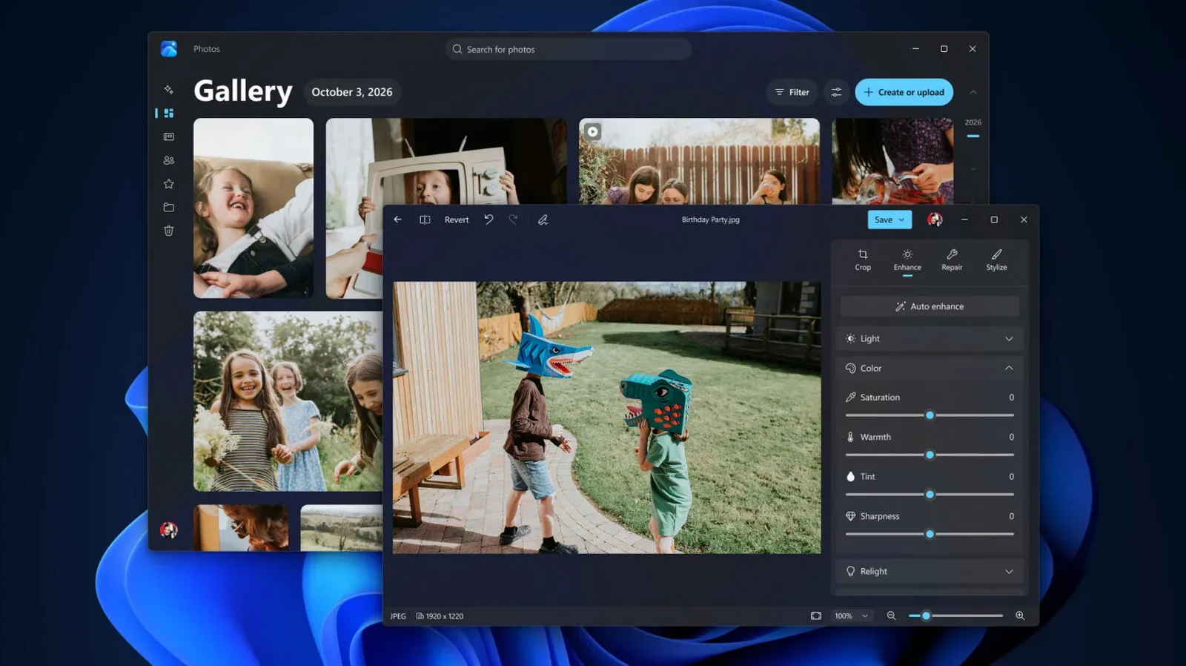1186x666 pixels.
Task: Open the profile avatar in Photos sidebar
Action: [x=169, y=530]
